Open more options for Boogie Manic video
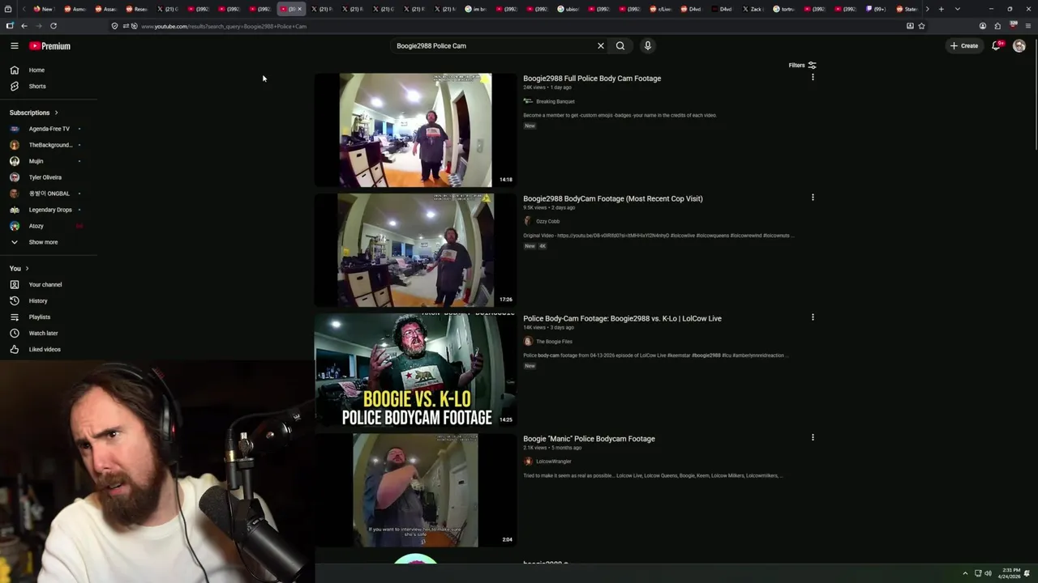 coord(813,437)
